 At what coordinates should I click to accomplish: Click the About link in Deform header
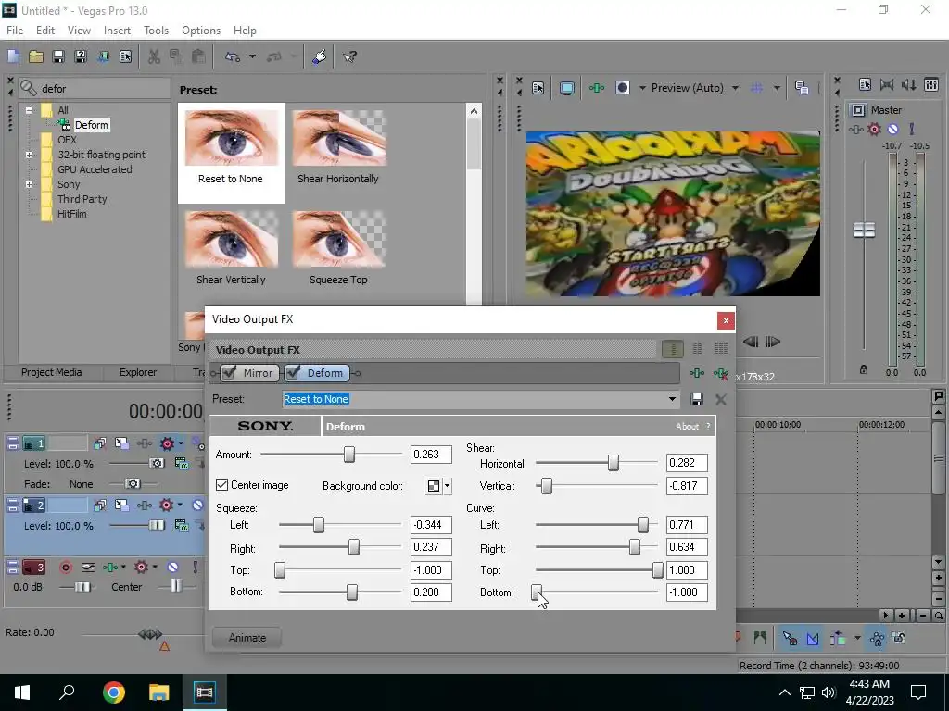pos(687,426)
